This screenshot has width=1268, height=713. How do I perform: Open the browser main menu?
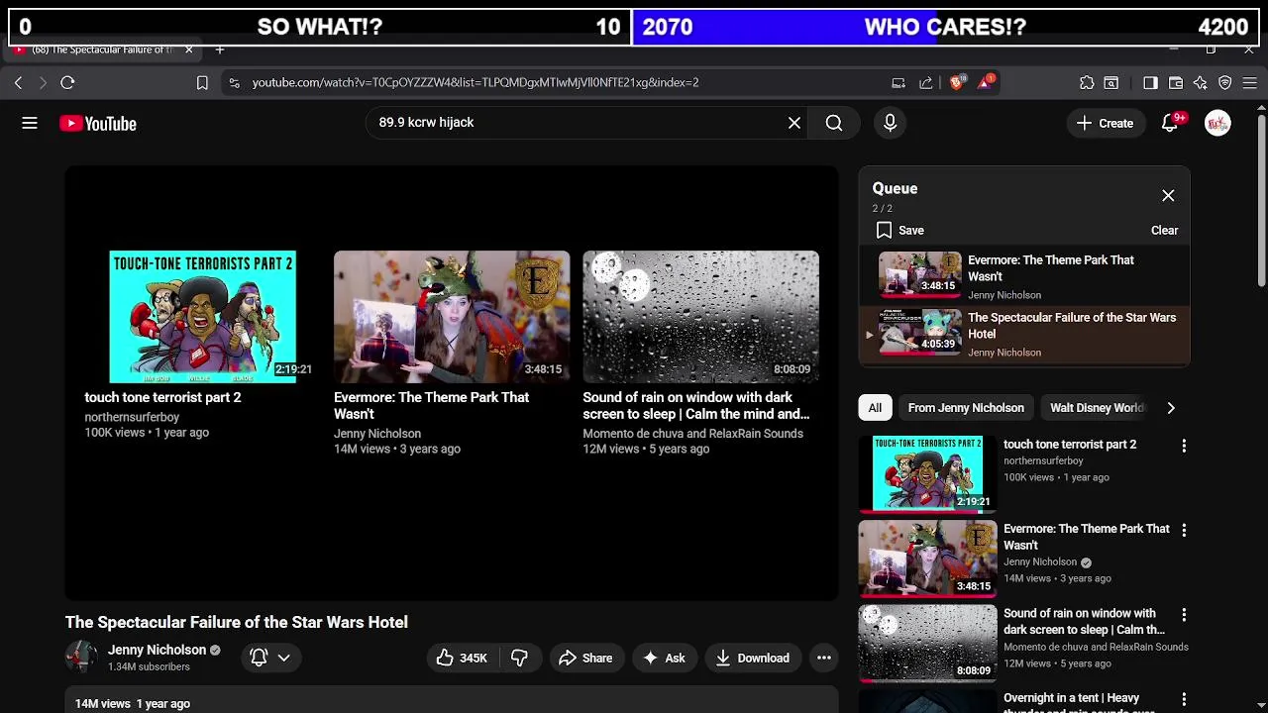point(1250,83)
